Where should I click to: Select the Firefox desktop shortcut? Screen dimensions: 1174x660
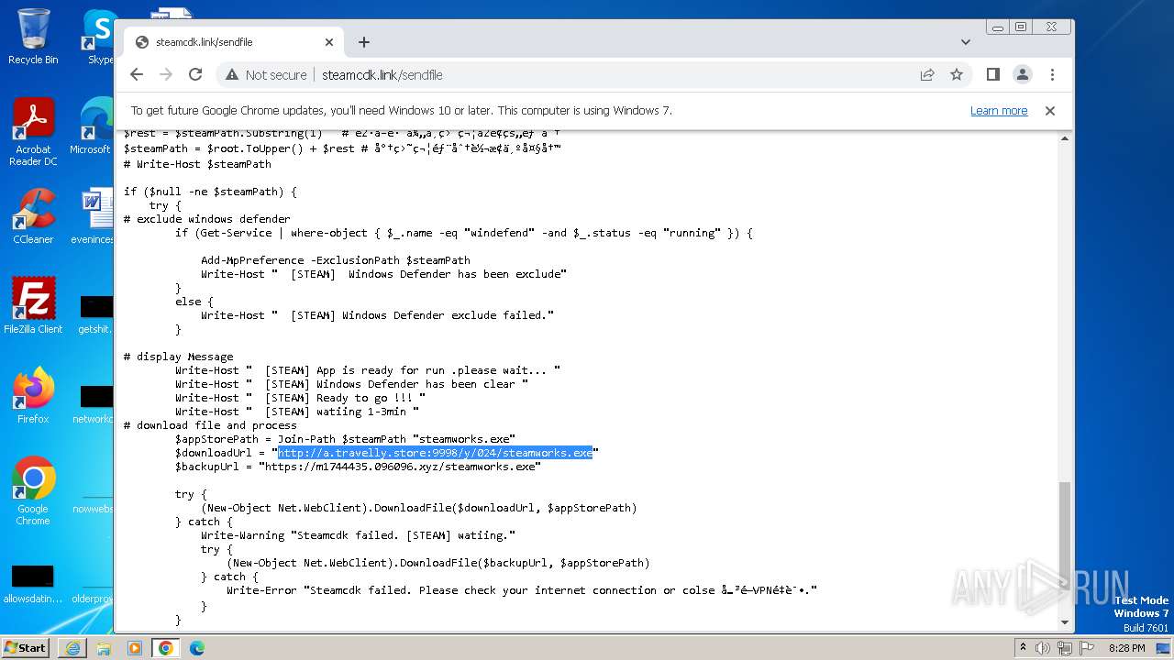click(x=33, y=396)
